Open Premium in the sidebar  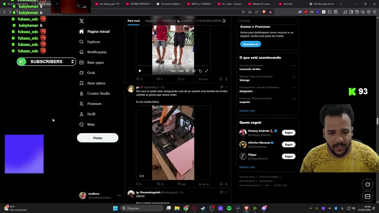coord(91,104)
